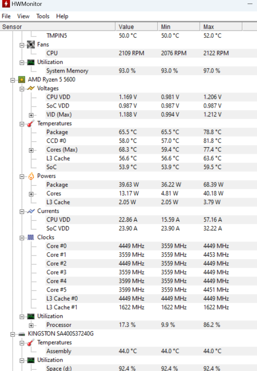This screenshot has height=371, width=257.
Task: Collapse the AMD Ryzen 5 5600 node
Action: pyautogui.click(x=12, y=80)
